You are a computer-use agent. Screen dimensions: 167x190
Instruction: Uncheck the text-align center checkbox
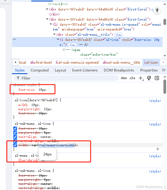[15, 137]
